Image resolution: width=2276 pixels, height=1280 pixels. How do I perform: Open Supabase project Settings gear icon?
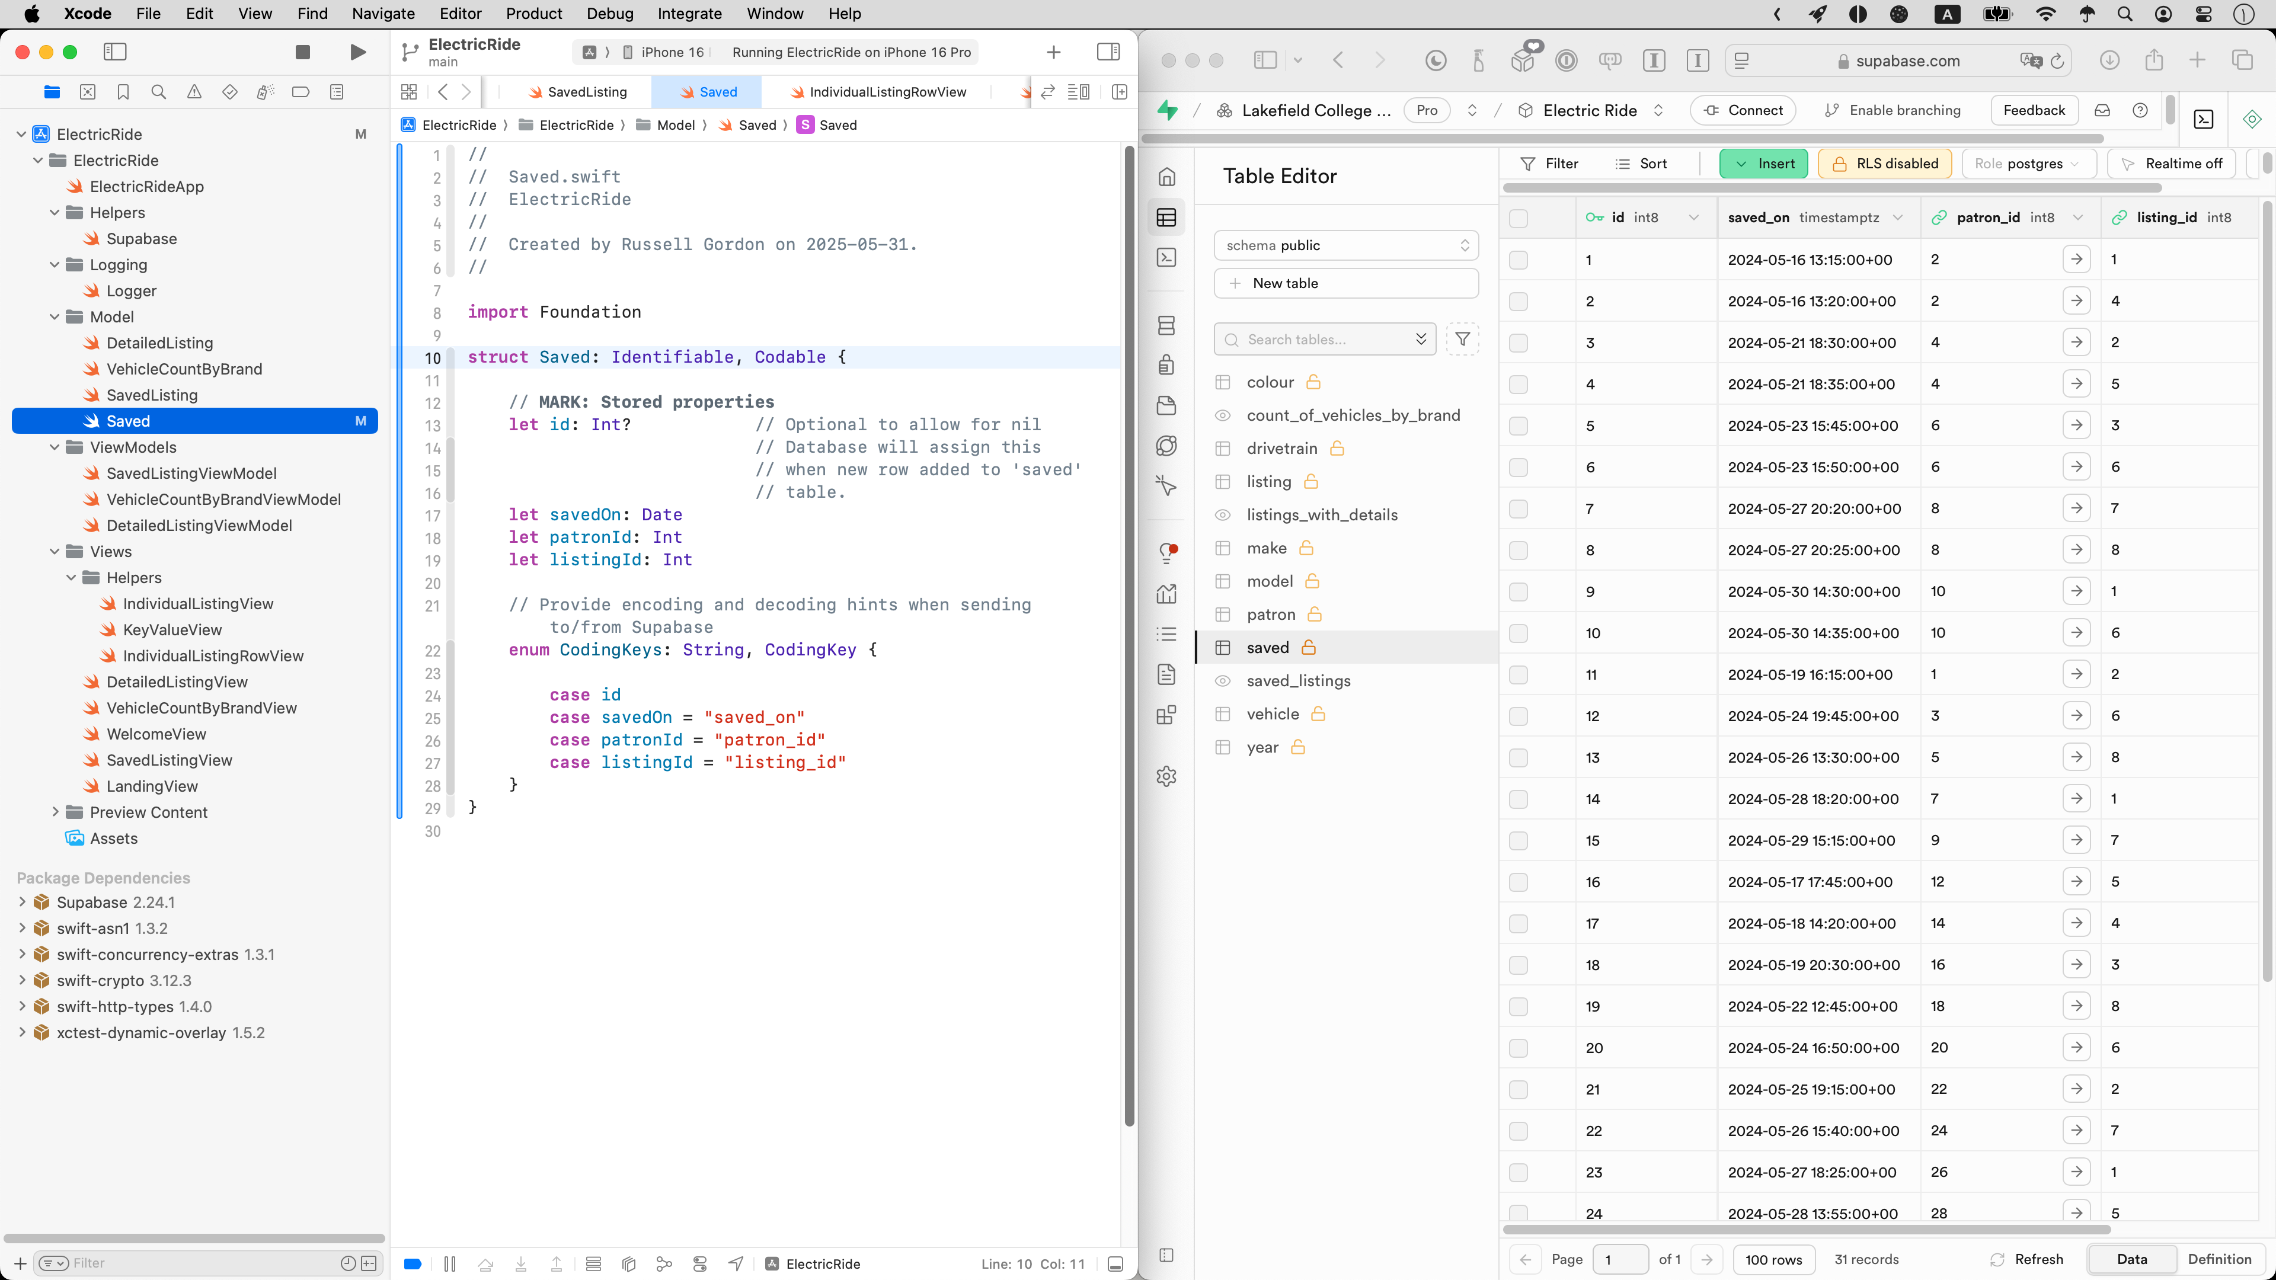pos(1166,776)
